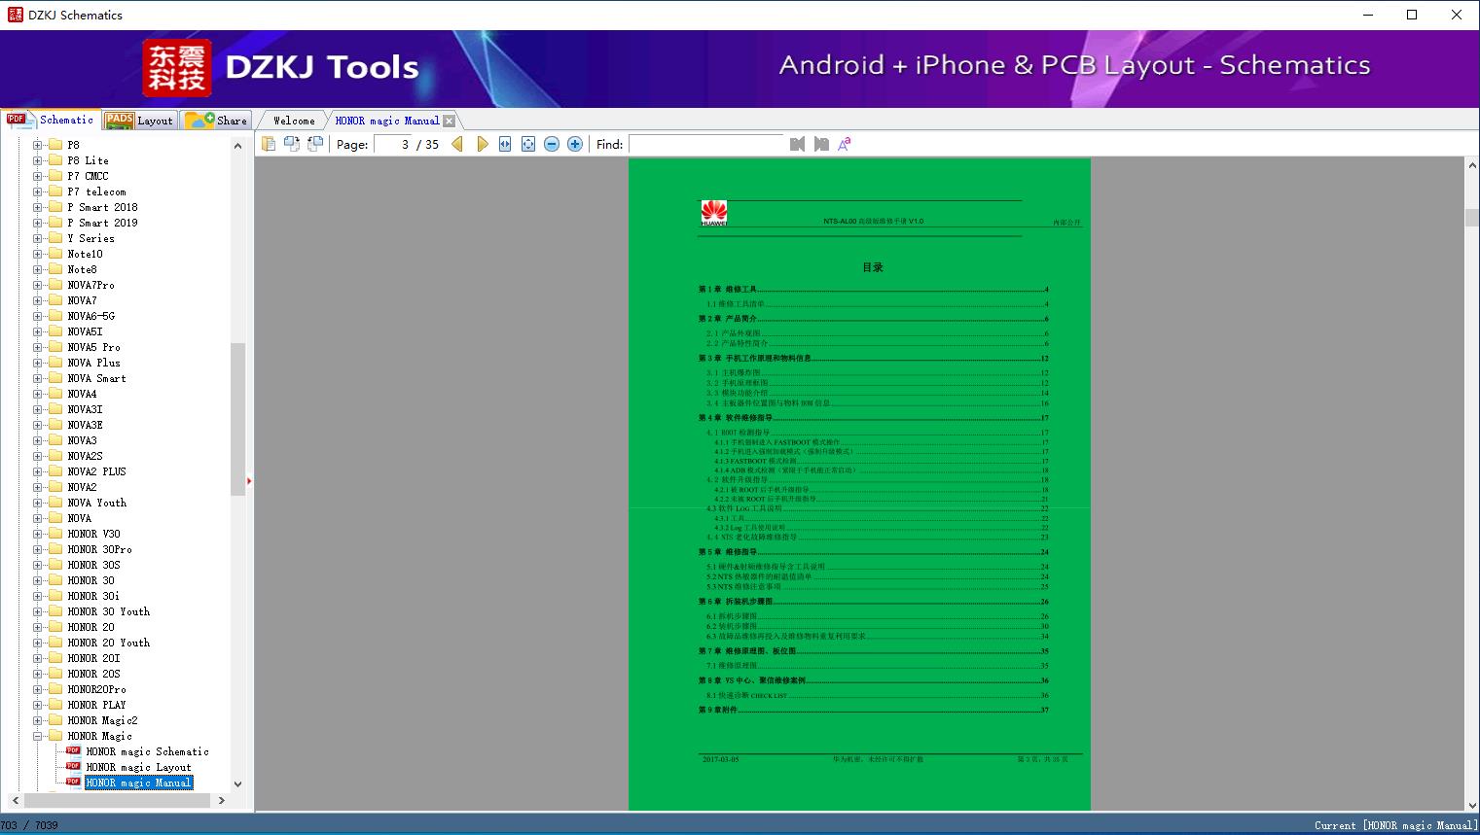Click the NOVA3 folder icon

55,440
